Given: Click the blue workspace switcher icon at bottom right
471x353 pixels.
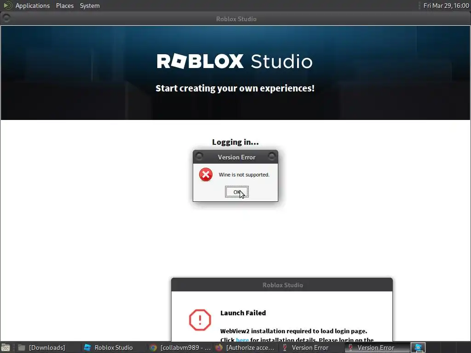Looking at the screenshot, I should click(418, 347).
